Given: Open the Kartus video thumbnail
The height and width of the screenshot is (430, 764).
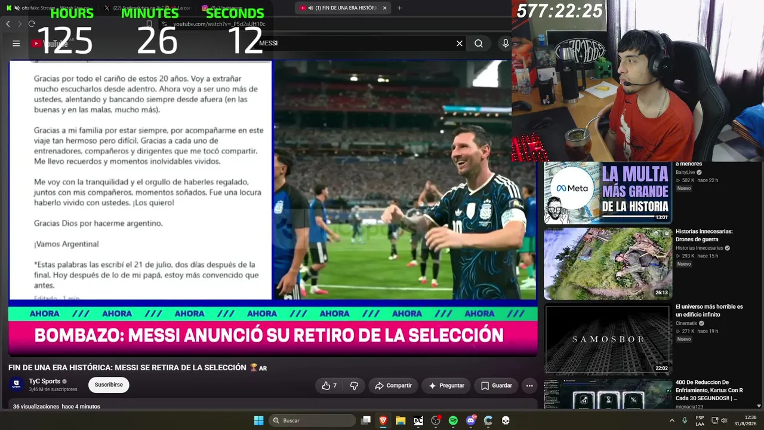Looking at the screenshot, I should [x=608, y=394].
